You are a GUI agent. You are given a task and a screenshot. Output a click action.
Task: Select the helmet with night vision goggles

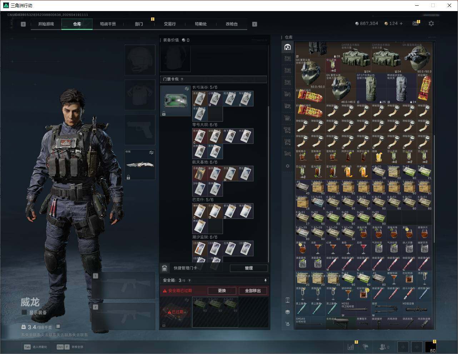417,59
